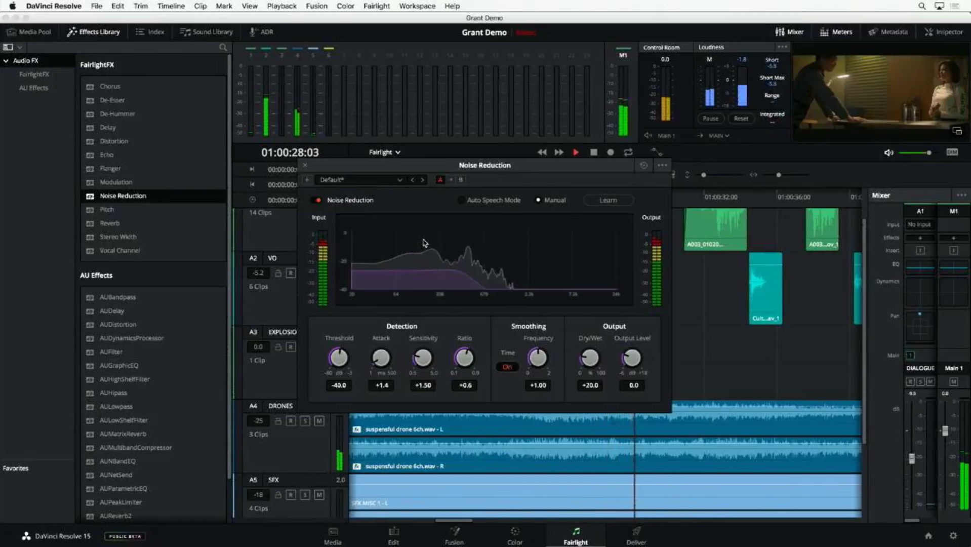
Task: Open the Sound Library panel
Action: click(207, 32)
